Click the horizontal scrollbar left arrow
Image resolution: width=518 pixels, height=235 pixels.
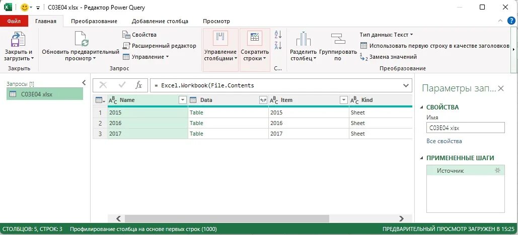(x=119, y=218)
